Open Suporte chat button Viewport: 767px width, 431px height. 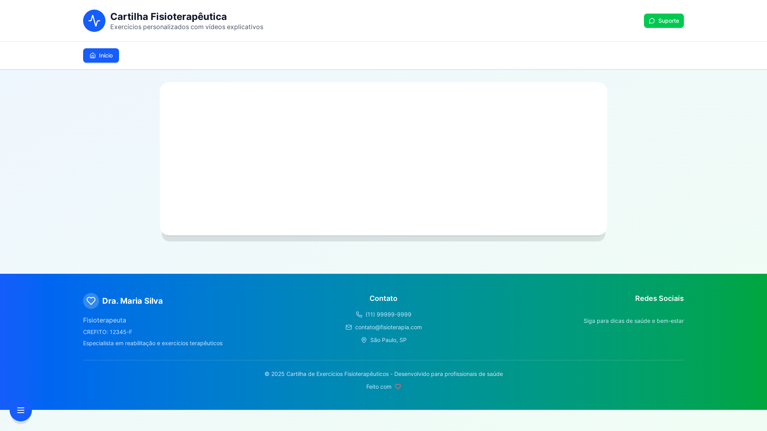click(664, 21)
